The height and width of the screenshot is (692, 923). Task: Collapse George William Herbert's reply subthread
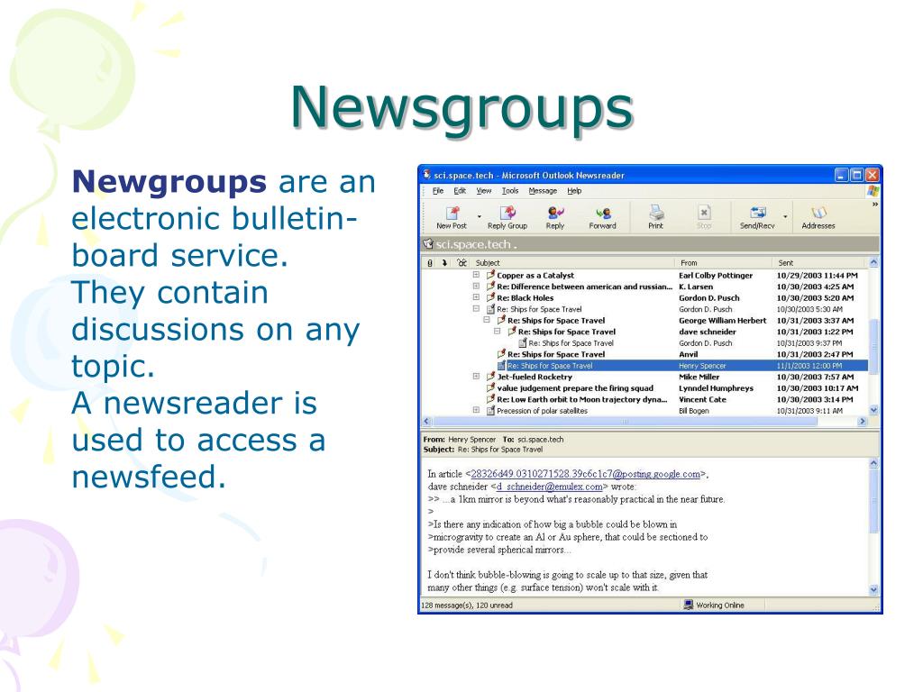487,320
